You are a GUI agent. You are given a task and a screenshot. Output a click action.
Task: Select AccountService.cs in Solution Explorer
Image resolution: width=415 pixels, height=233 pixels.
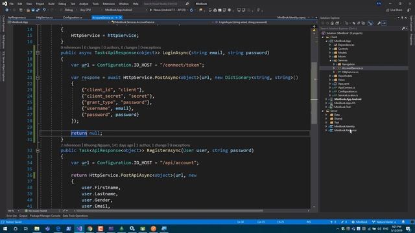[x=352, y=68]
